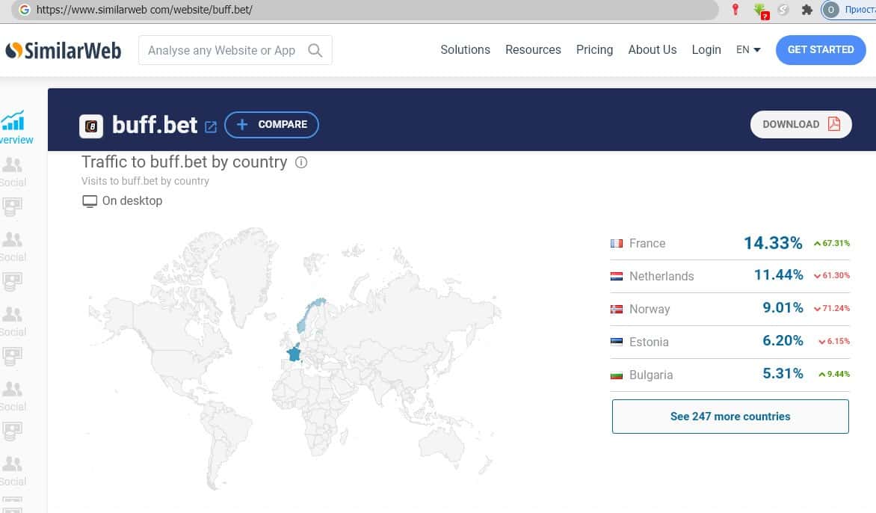Open the Resources menu
This screenshot has height=513, width=876.
[533, 50]
